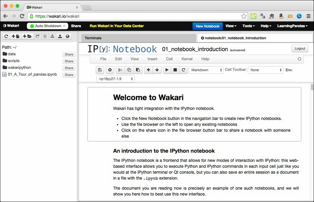Viewport: 314px width, 202px height.
Task: Click the trash delete icon in file browser
Action: coord(45,36)
